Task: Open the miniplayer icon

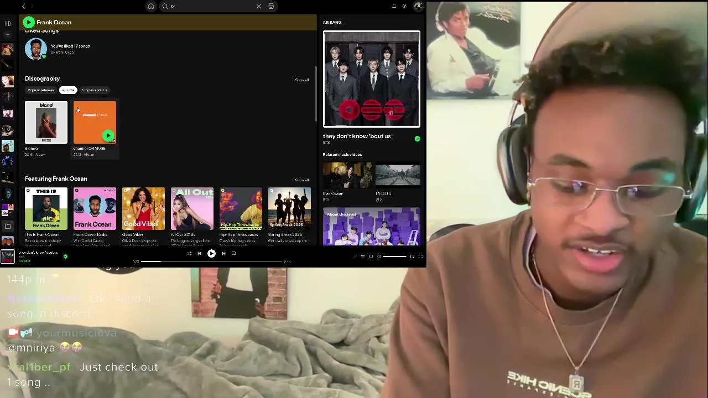Action: coord(412,256)
